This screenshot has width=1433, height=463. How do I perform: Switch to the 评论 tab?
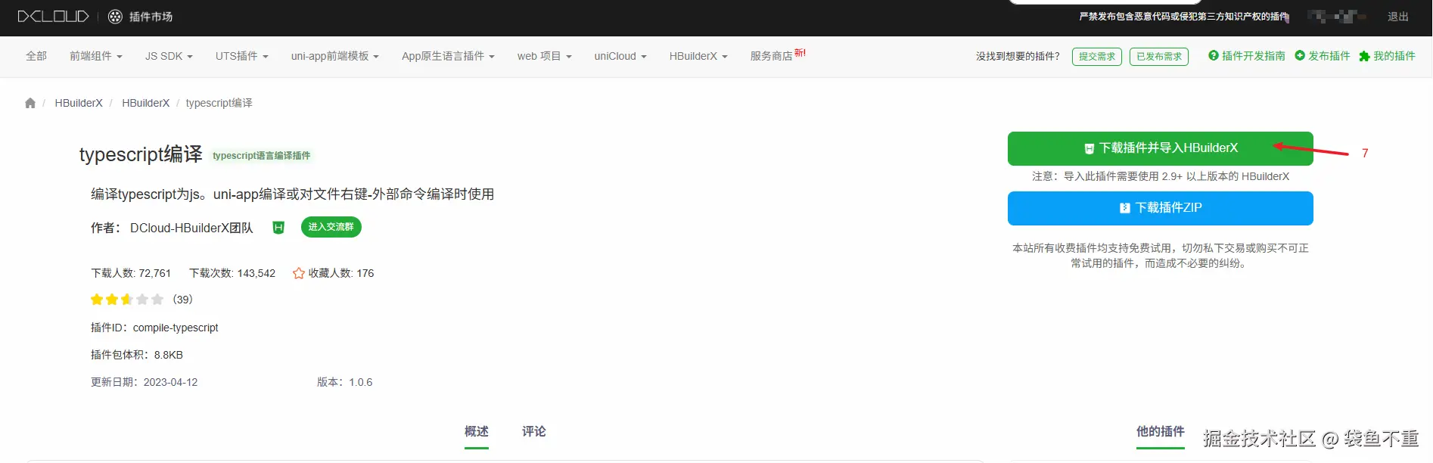(534, 432)
